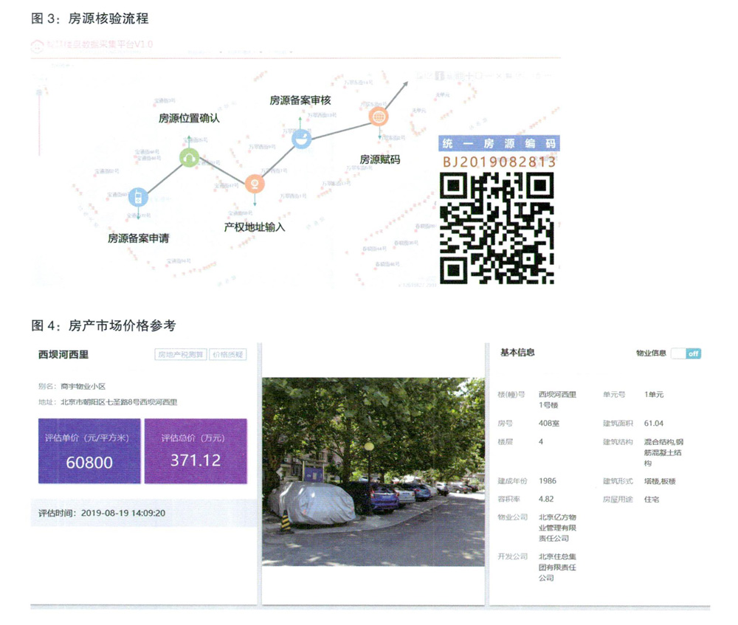Open the 评估总价 371.12 card
738x625 pixels.
point(196,451)
